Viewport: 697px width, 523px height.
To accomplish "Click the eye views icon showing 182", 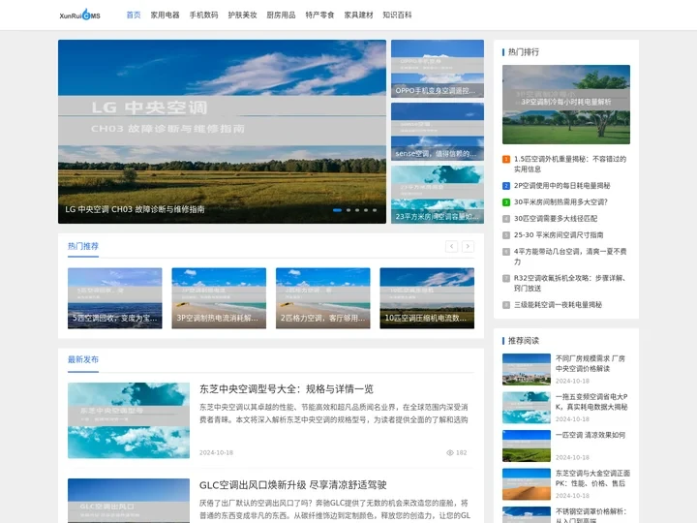I will pos(450,452).
